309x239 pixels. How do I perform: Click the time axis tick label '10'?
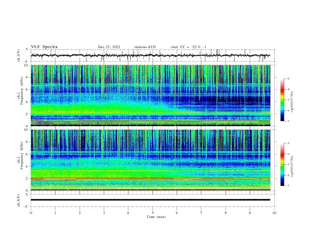coord(274,213)
